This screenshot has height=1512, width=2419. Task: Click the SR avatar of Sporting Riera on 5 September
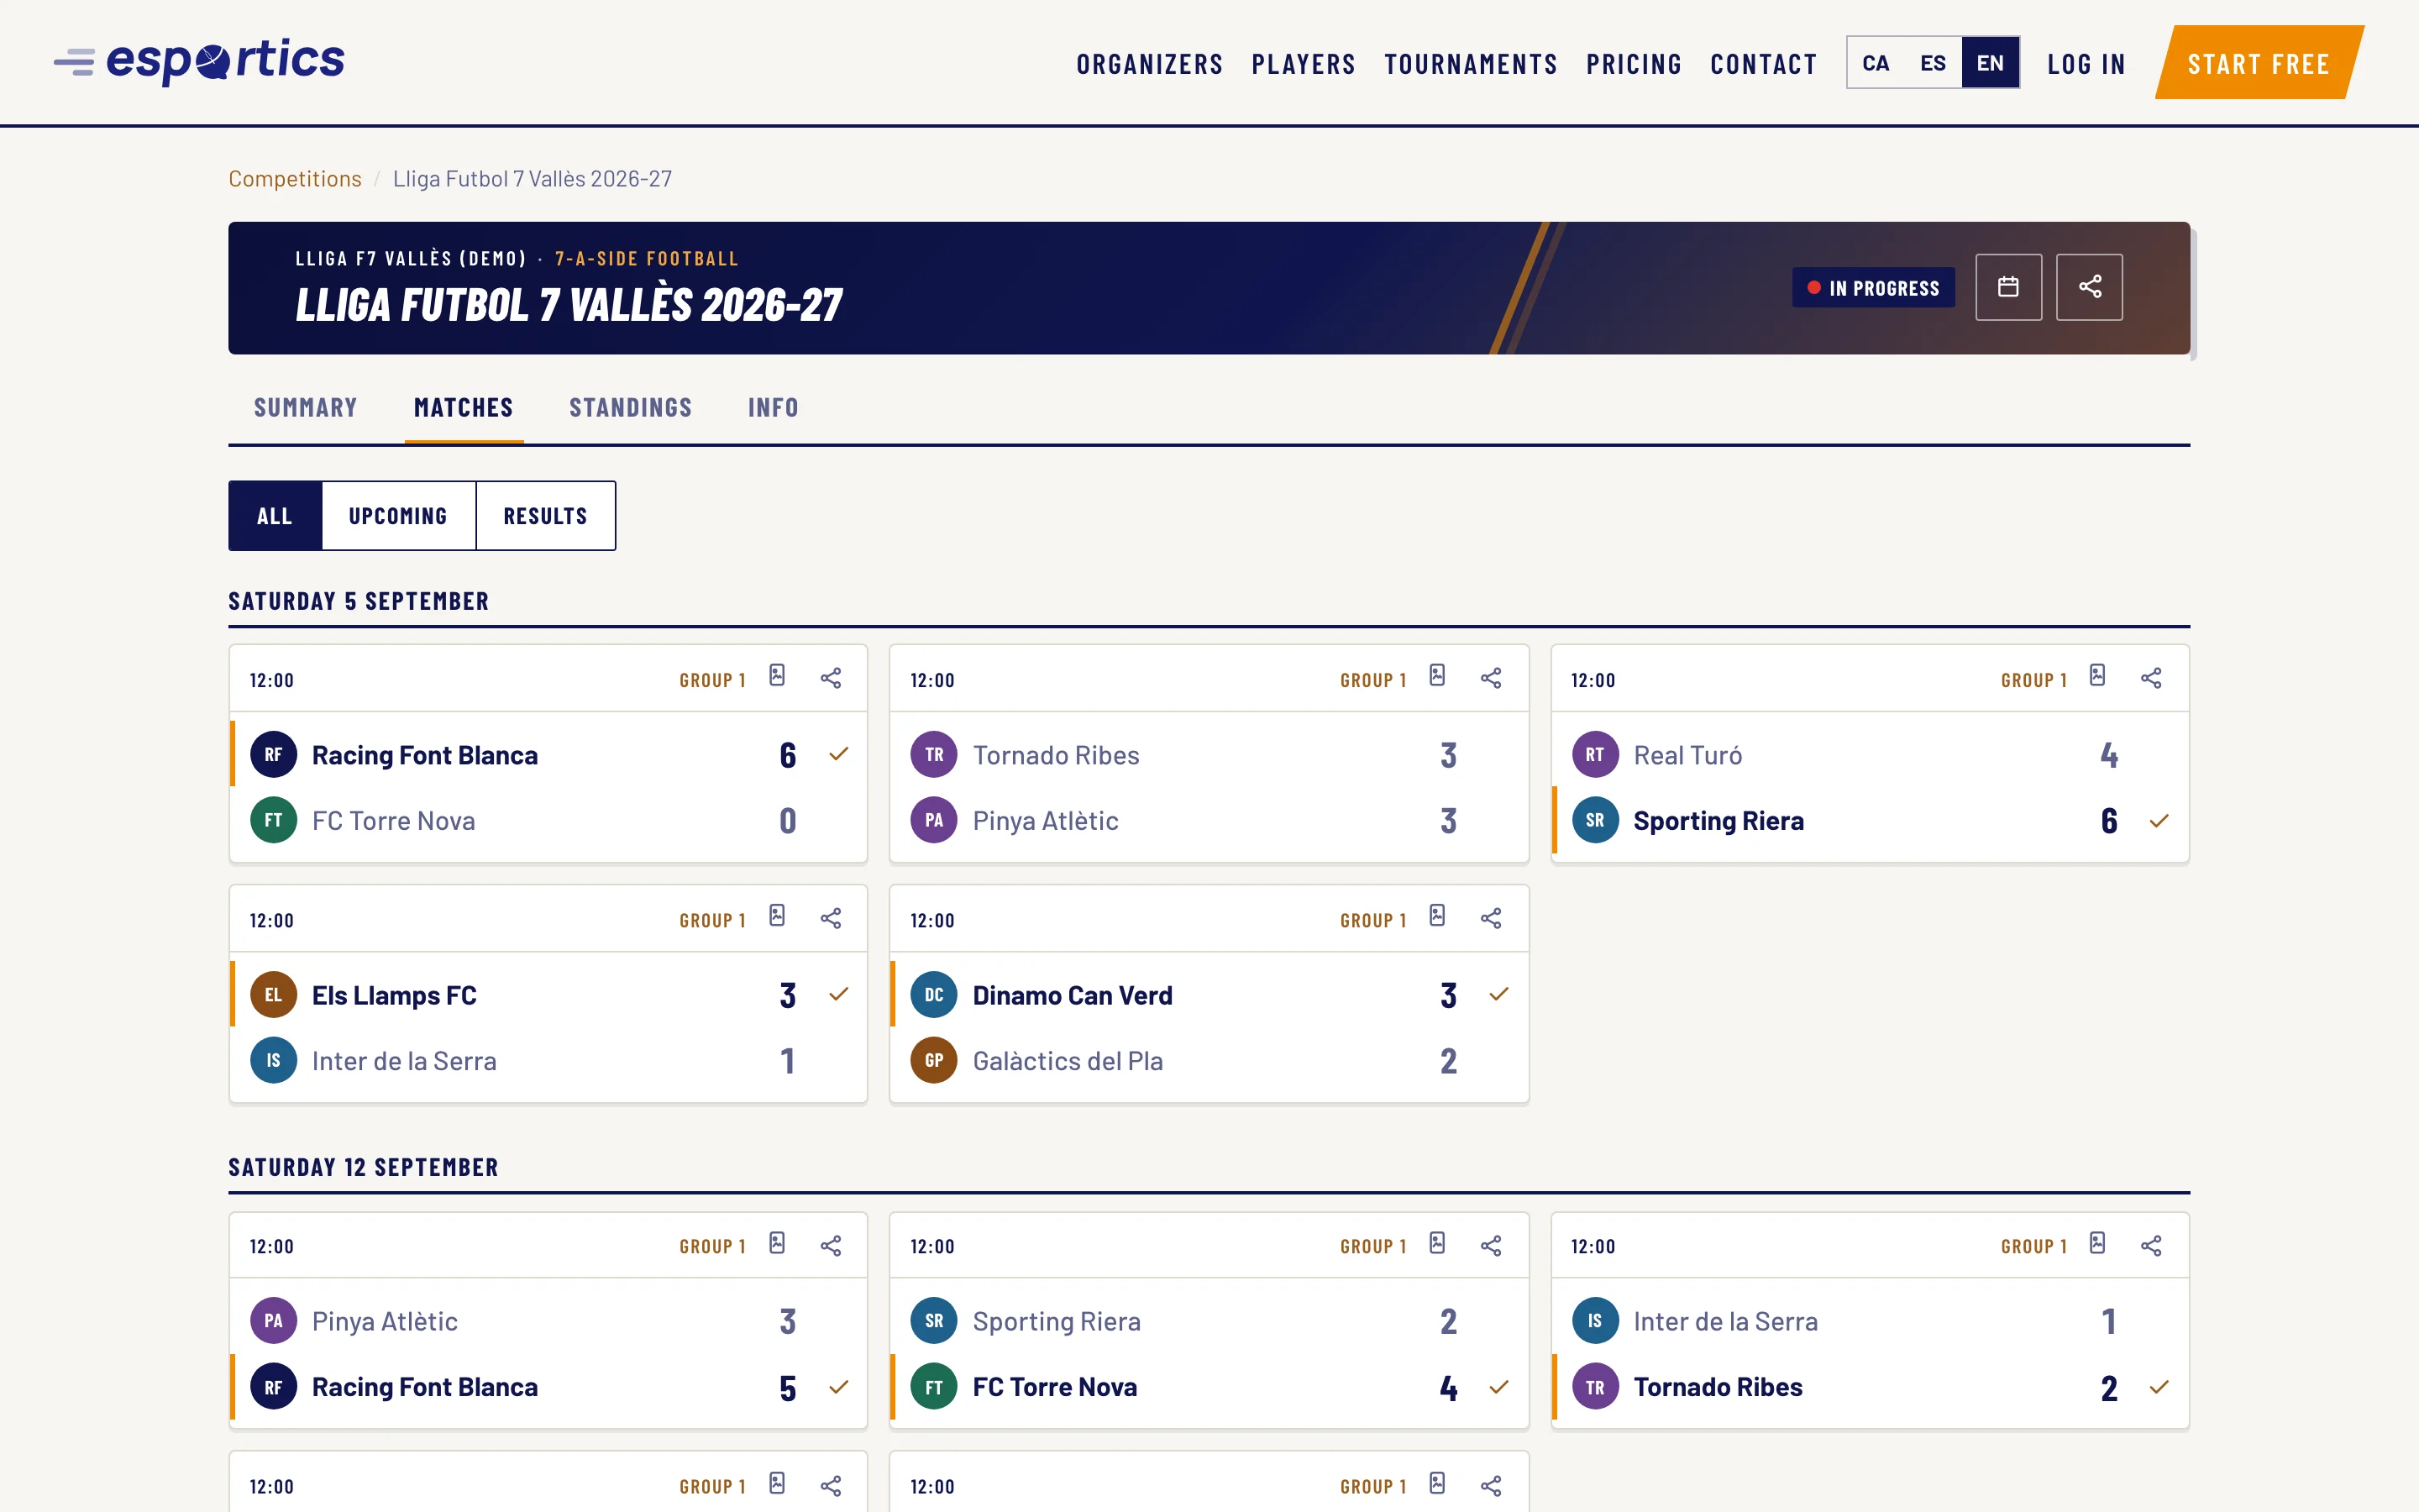pos(1595,820)
